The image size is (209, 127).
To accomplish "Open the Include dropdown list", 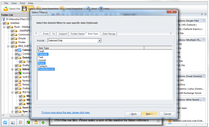I will [99, 40].
